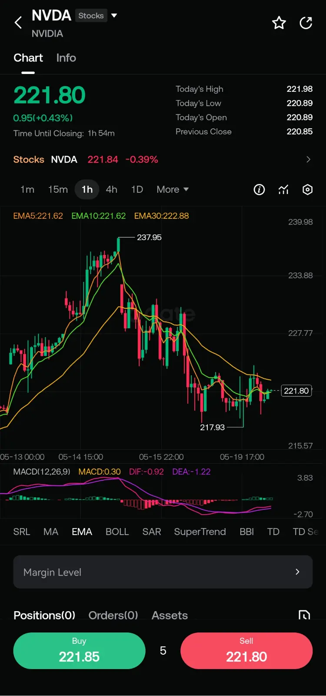Enable the BOLL indicator
Screen dimensions: 326x696
coord(117,532)
